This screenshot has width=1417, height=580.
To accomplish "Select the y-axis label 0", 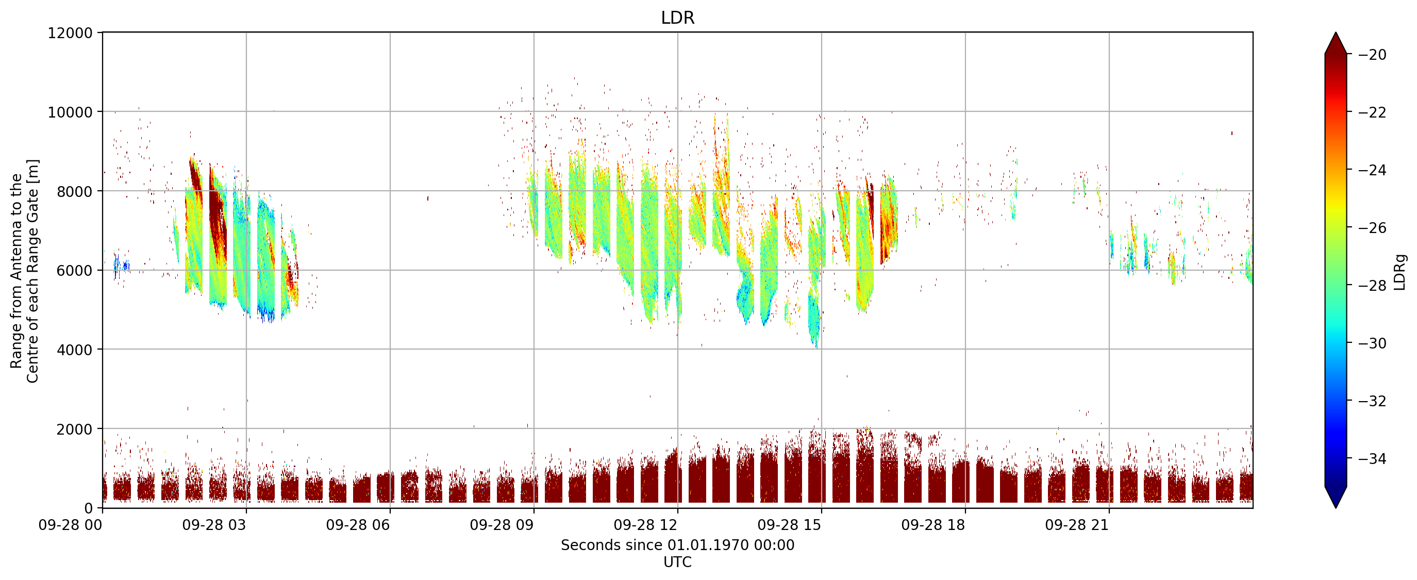I will click(x=89, y=508).
